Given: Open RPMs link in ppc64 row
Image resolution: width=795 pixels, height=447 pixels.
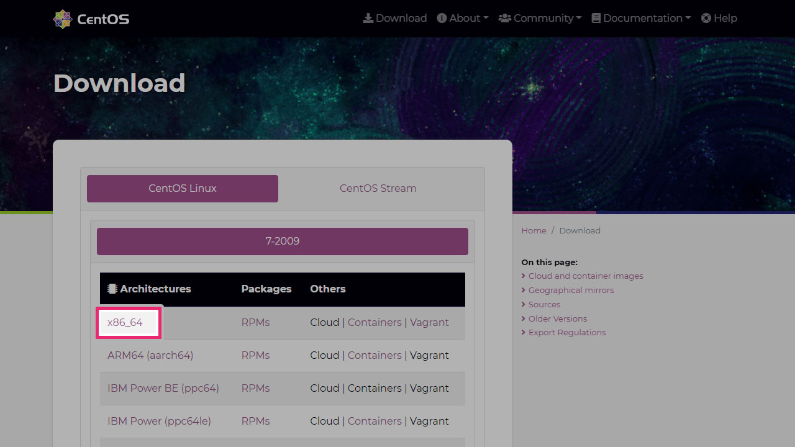Looking at the screenshot, I should coord(255,388).
